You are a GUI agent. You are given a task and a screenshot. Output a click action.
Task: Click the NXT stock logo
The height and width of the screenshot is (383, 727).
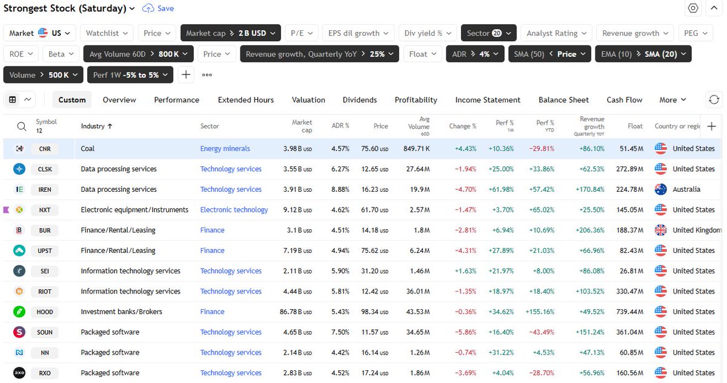coord(20,210)
